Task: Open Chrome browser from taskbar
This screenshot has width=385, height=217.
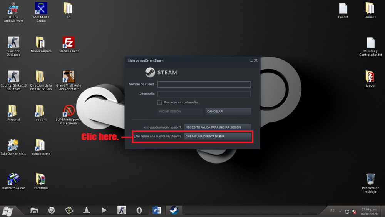Action: pyautogui.click(x=51, y=210)
